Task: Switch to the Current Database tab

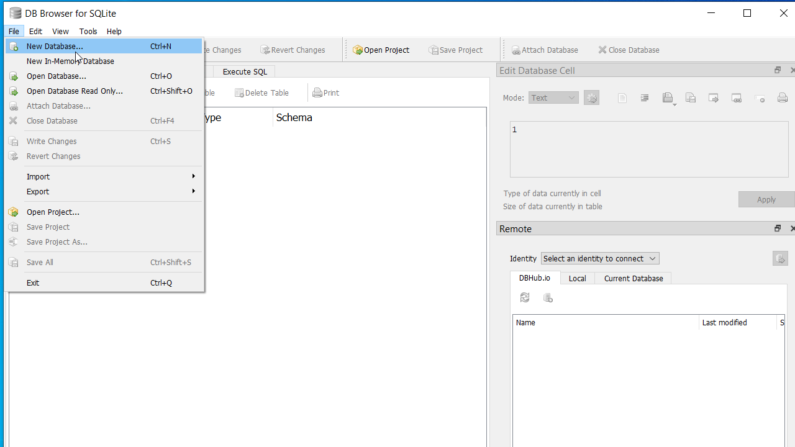Action: pos(633,278)
